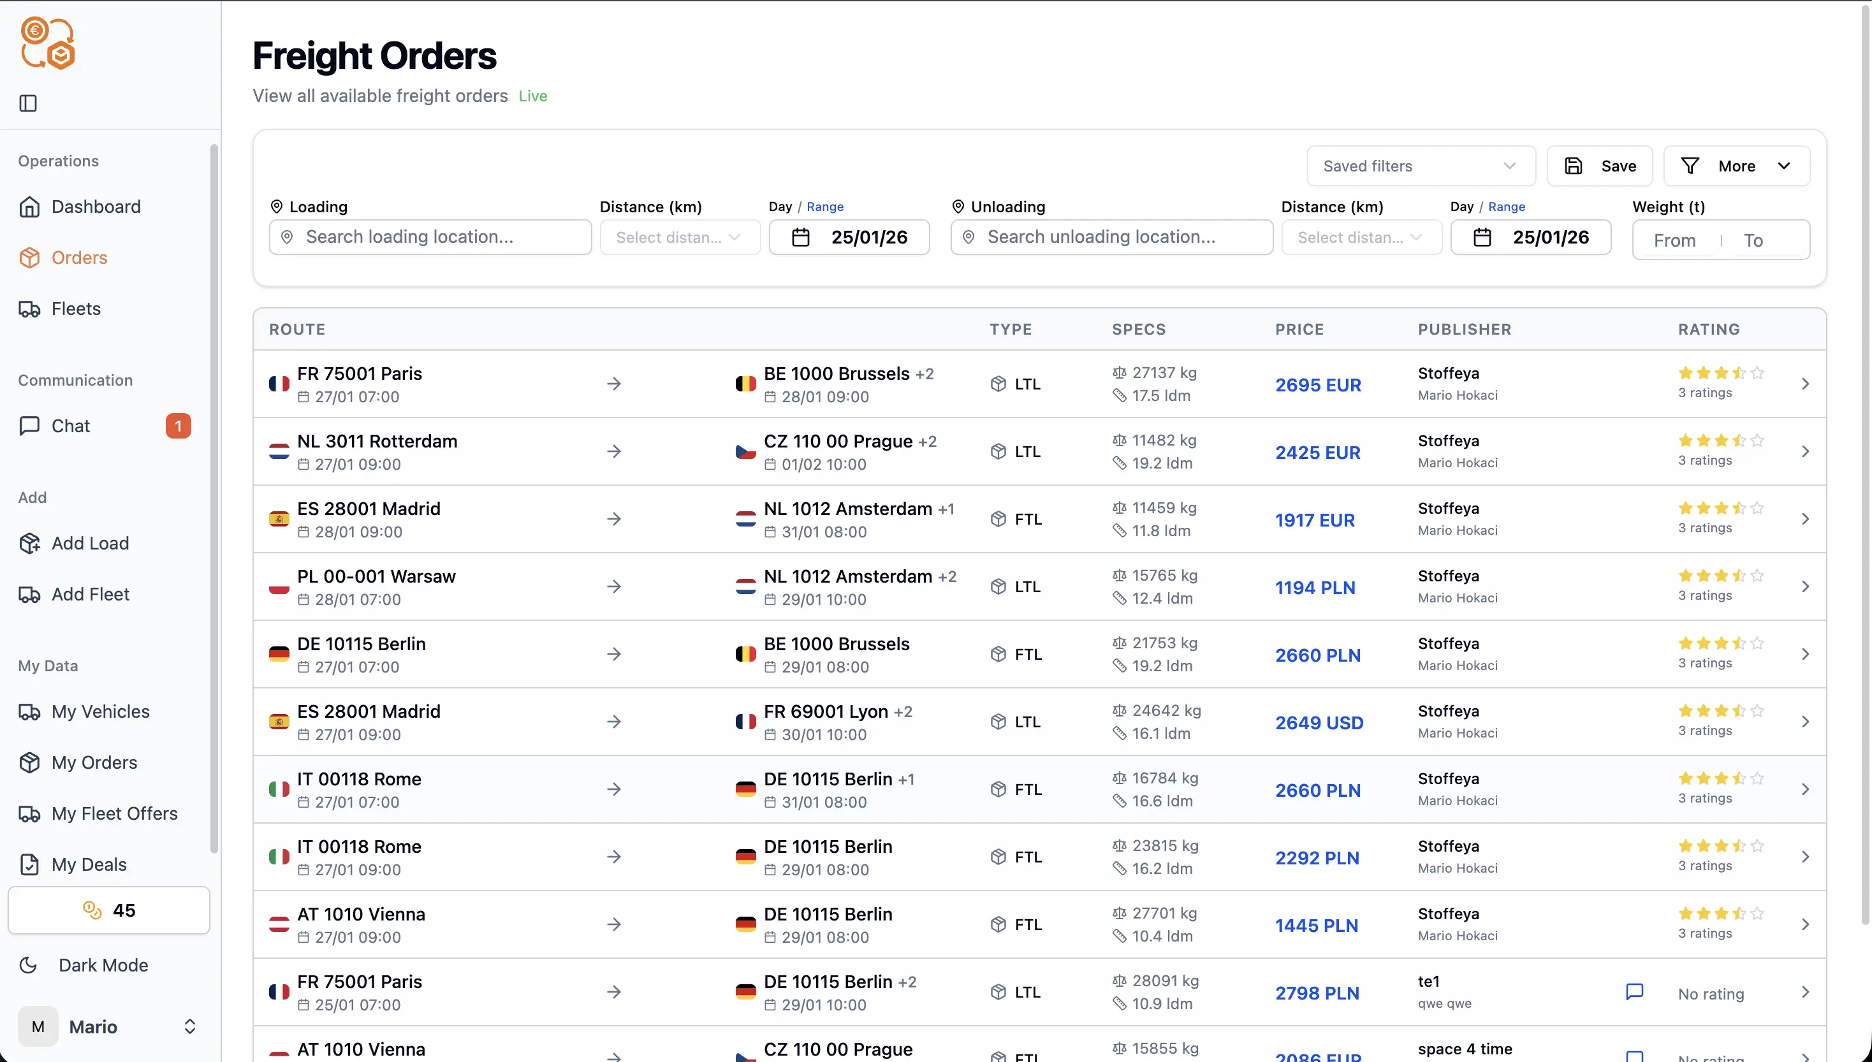Expand the More options dropdown
The image size is (1872, 1062).
point(1737,166)
